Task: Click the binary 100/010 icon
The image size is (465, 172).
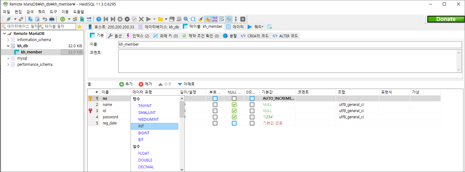Action: click(x=215, y=19)
